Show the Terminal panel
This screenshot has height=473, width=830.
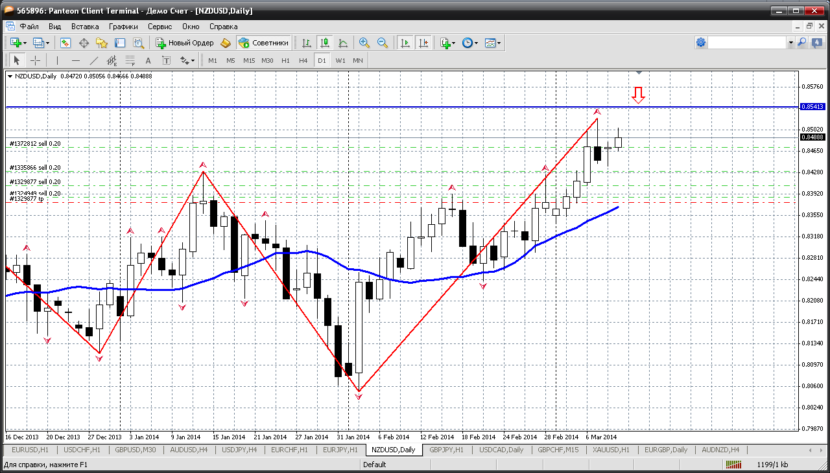click(x=120, y=43)
